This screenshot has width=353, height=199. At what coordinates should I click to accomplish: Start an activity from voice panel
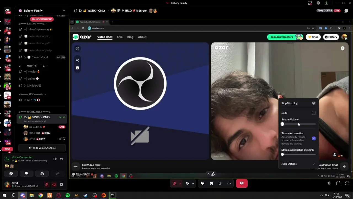[x=42, y=174]
